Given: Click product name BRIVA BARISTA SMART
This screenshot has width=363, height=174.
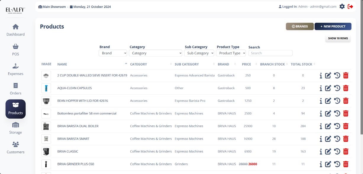Looking at the screenshot, I should click(x=73, y=139).
